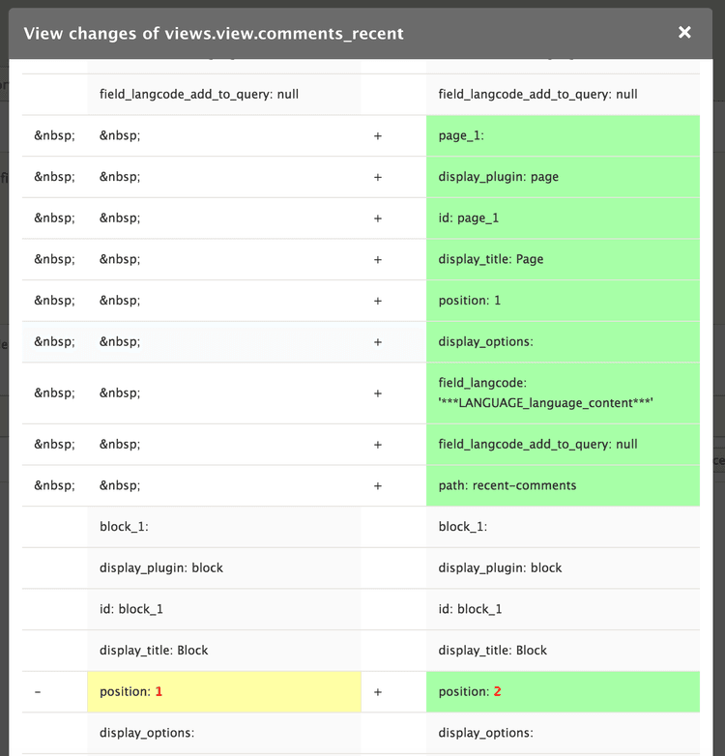Click the plus marker beside green 'display_options:'

tap(378, 342)
